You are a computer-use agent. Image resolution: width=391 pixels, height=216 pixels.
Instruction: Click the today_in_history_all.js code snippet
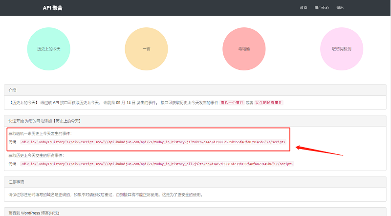(157, 164)
